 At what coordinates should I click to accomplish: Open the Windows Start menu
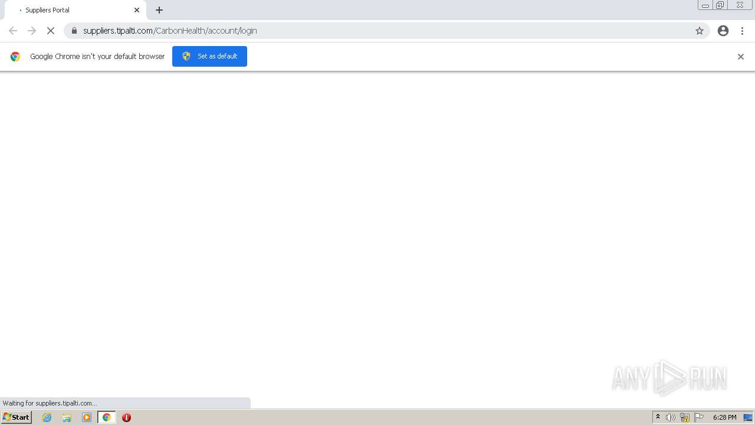tap(17, 417)
